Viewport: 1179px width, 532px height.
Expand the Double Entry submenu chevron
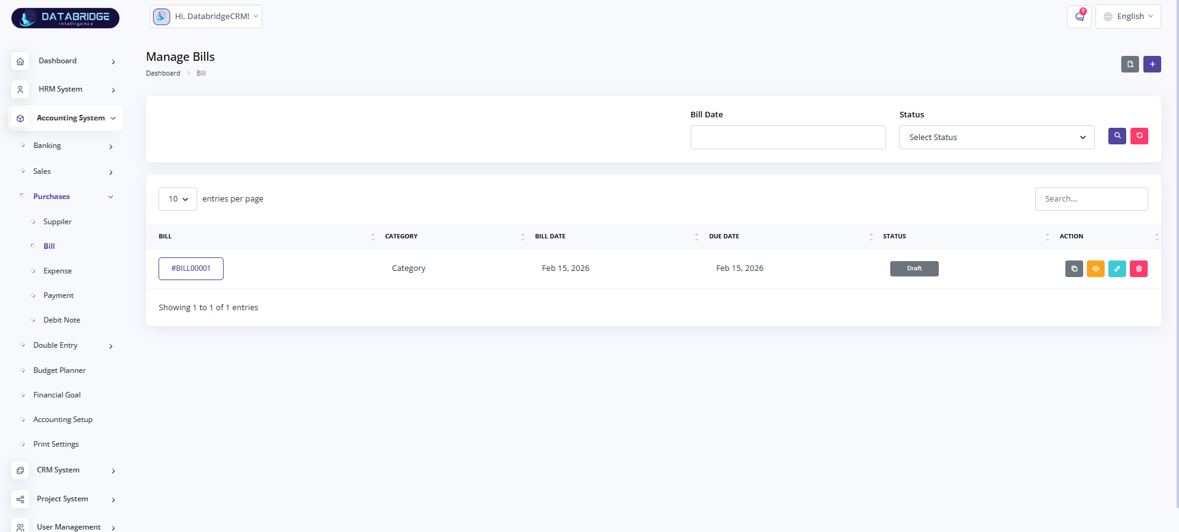(x=111, y=346)
